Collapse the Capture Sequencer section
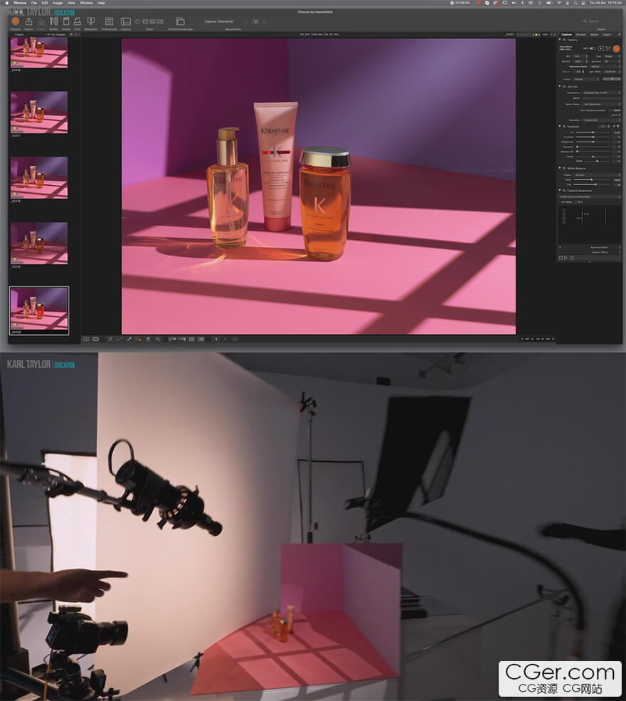Image resolution: width=626 pixels, height=701 pixels. click(x=559, y=190)
